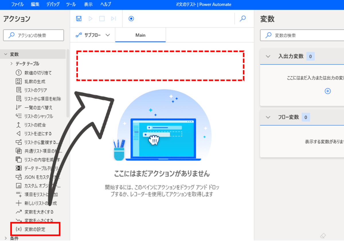The height and width of the screenshot is (241, 344).
Task: Open the デバッグ menu
Action: pos(53,4)
